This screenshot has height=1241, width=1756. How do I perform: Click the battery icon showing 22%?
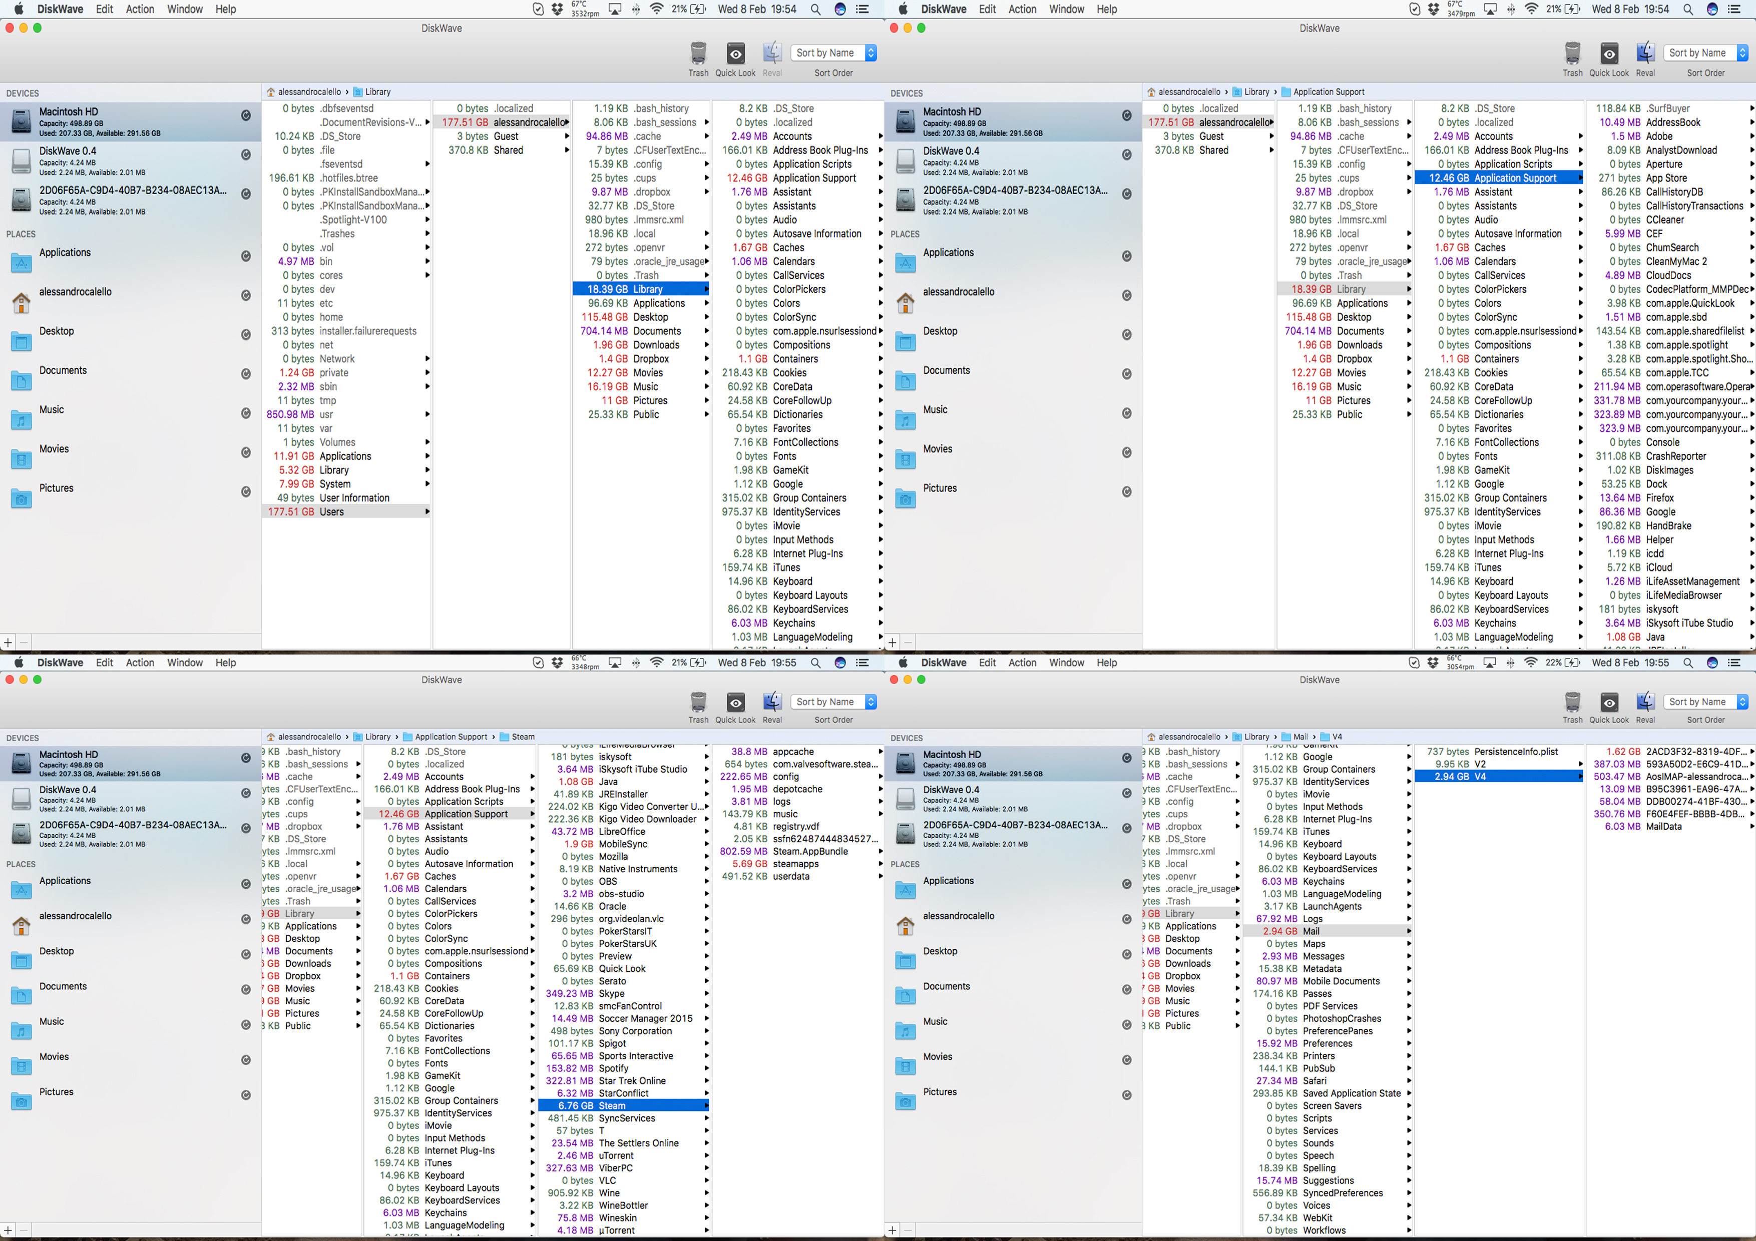[x=1573, y=663]
